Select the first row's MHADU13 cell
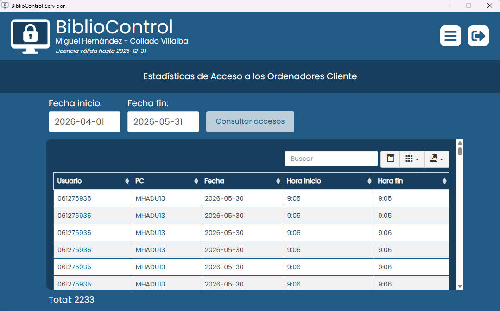Image resolution: width=500 pixels, height=311 pixels. coord(166,198)
